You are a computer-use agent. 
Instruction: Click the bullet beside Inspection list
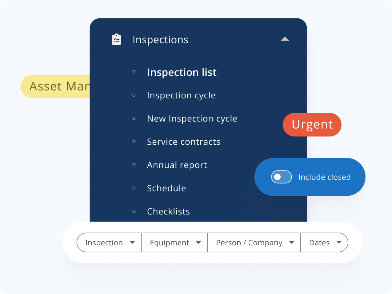click(134, 72)
